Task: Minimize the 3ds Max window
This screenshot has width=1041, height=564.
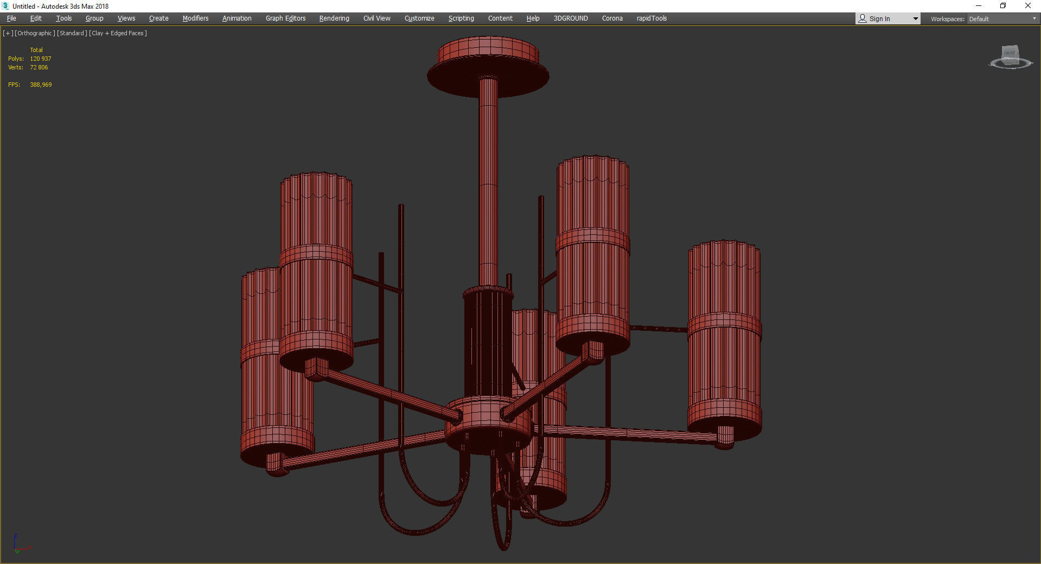Action: 979,6
